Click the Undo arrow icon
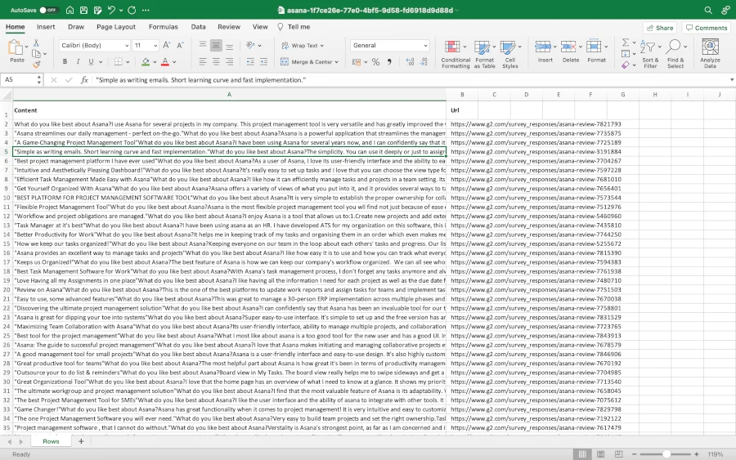 pyautogui.click(x=111, y=10)
